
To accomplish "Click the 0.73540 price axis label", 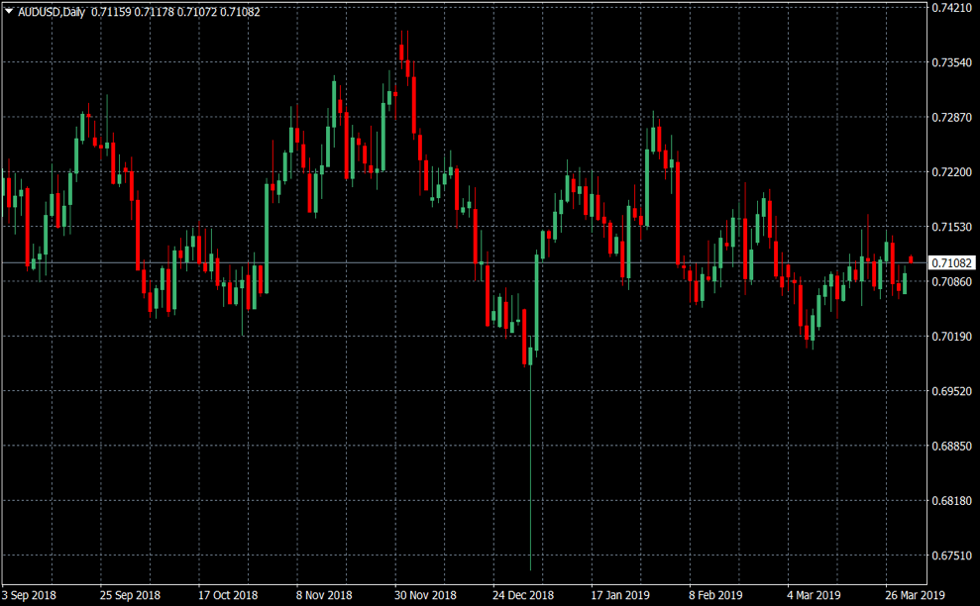I will 952,62.
